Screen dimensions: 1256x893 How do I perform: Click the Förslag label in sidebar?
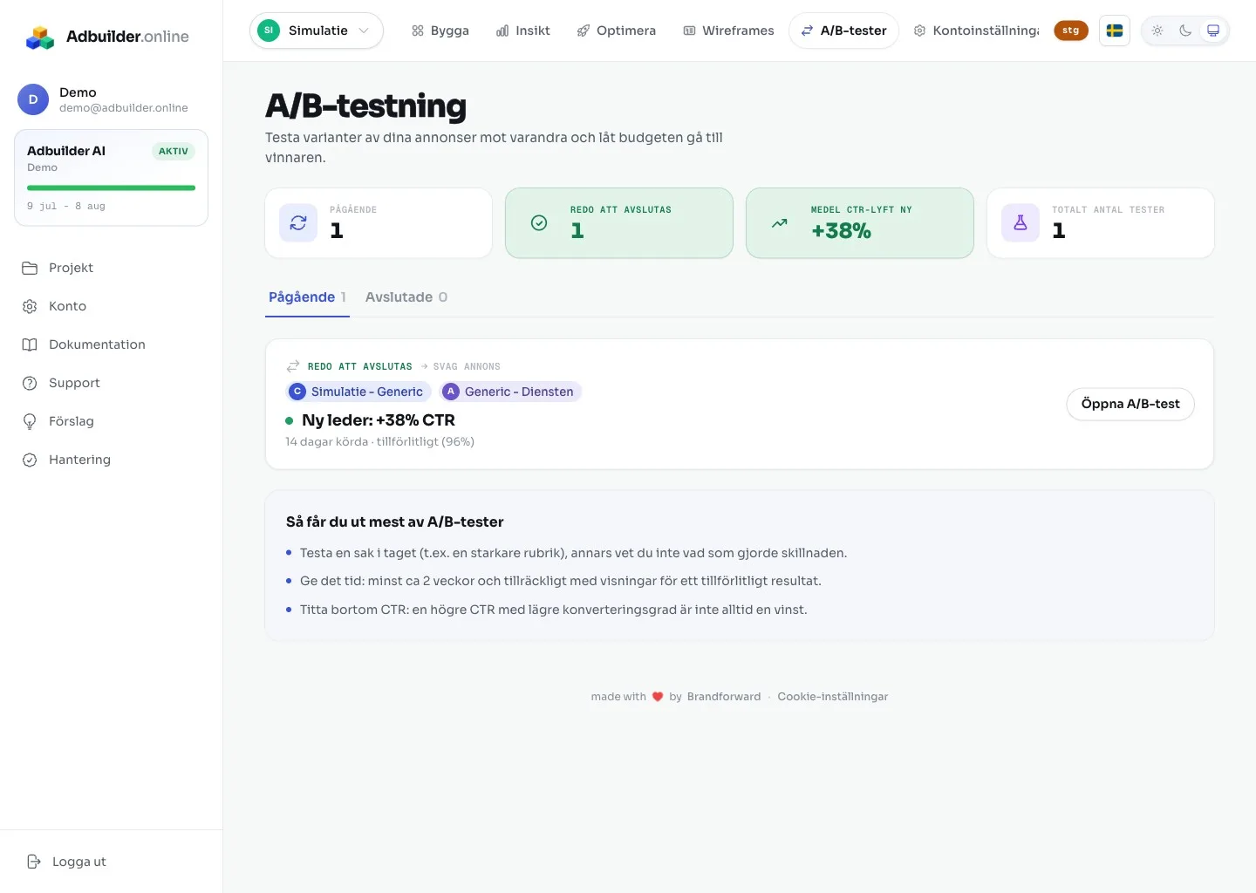click(72, 421)
